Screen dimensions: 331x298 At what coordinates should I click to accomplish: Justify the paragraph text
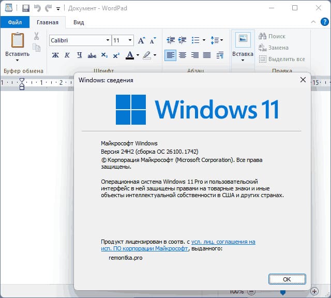[x=207, y=55]
